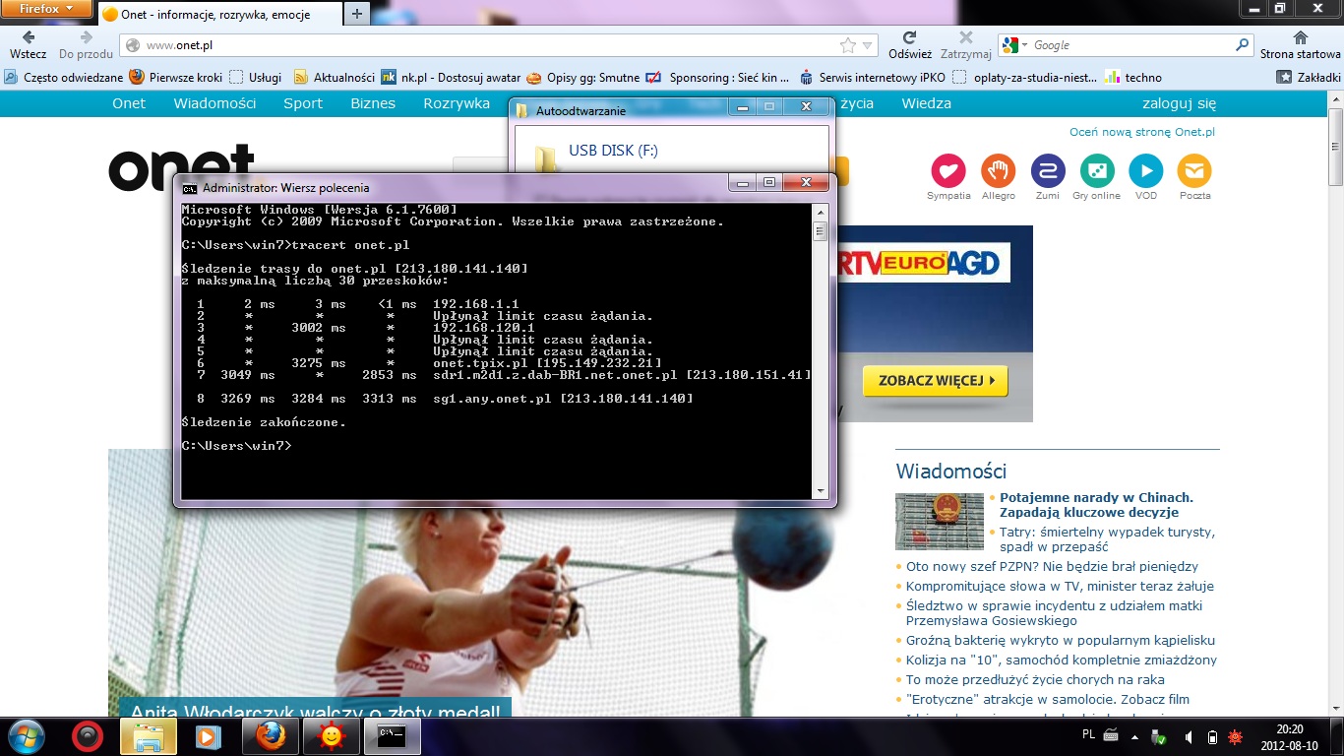Open the Allegro hand icon on Onet
This screenshot has height=756, width=1344.
click(998, 170)
